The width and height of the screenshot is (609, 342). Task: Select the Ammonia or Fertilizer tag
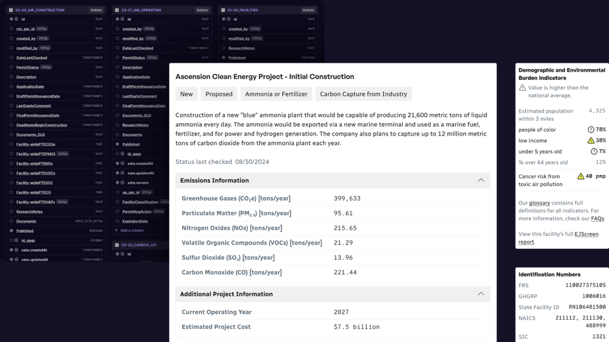click(x=276, y=94)
